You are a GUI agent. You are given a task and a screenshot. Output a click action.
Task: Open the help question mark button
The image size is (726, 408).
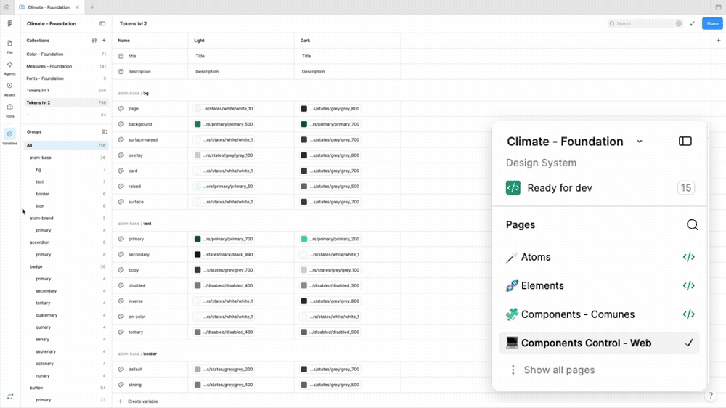click(710, 395)
